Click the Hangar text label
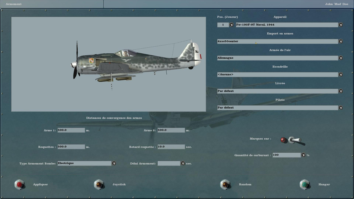Viewport: 354px width, 199px height. 324,184
